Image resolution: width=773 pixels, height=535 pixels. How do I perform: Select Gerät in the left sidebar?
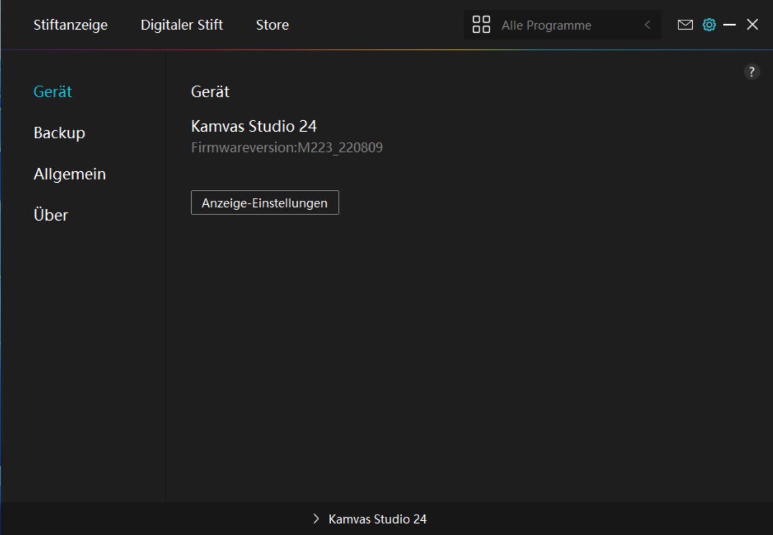pyautogui.click(x=53, y=92)
